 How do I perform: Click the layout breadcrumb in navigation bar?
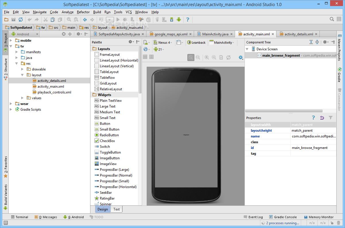tap(100, 28)
